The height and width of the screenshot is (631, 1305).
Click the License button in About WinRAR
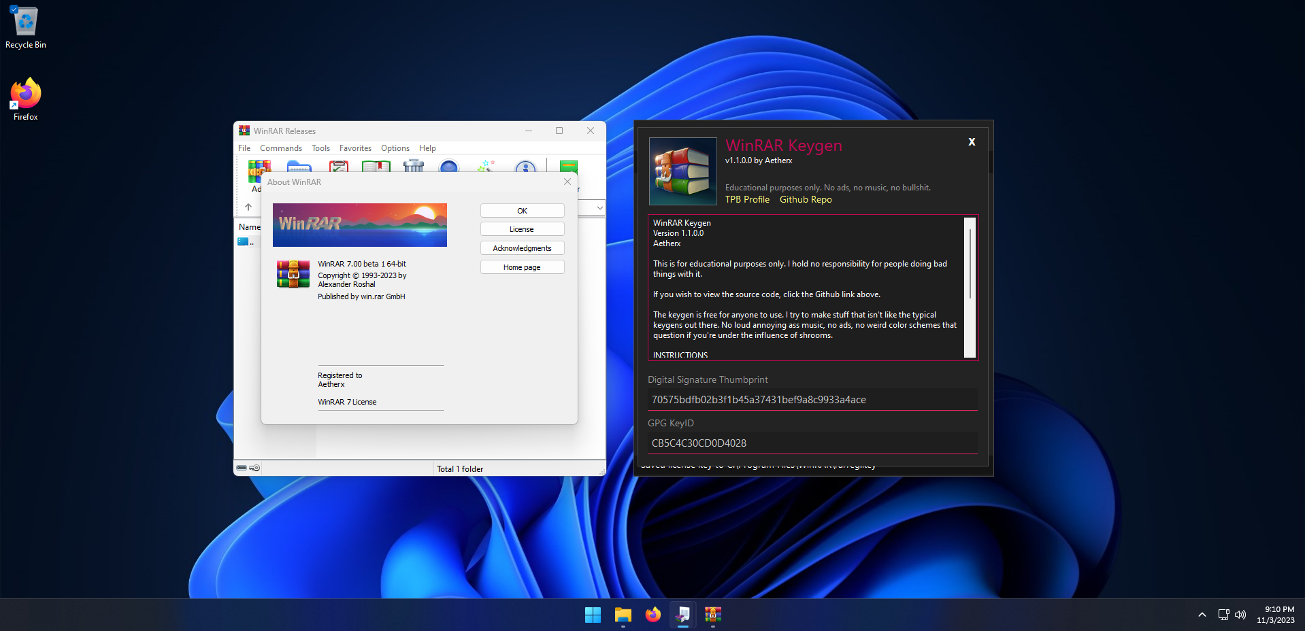pos(523,229)
